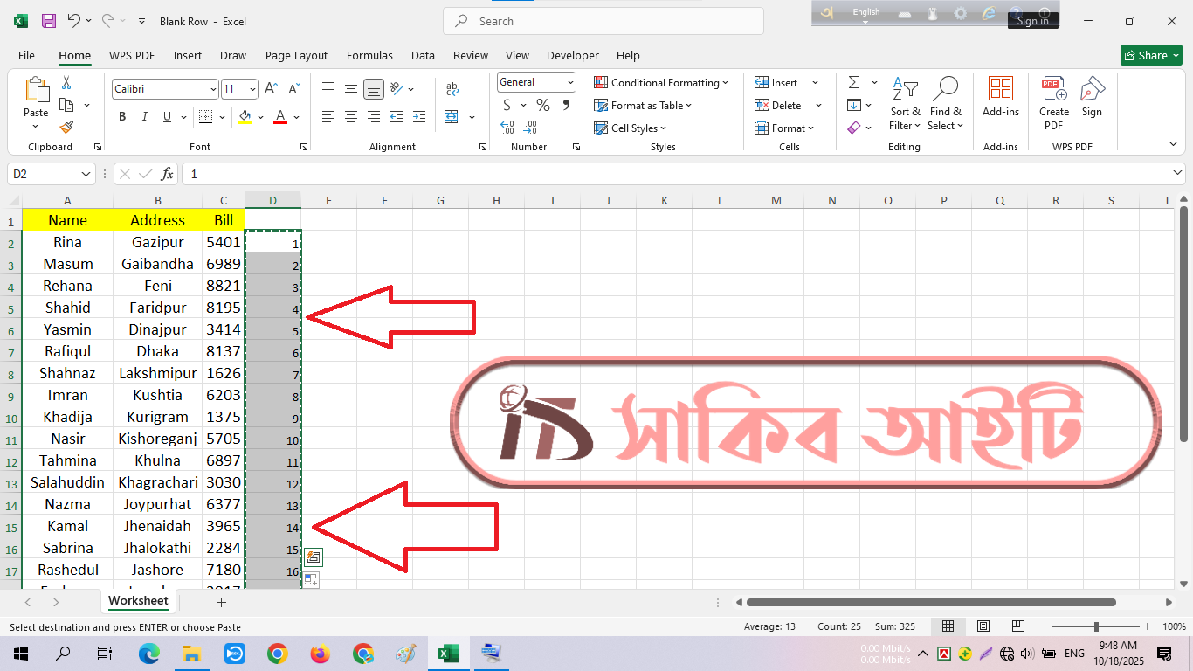Toggle Bold formatting
The width and height of the screenshot is (1193, 671).
[122, 117]
